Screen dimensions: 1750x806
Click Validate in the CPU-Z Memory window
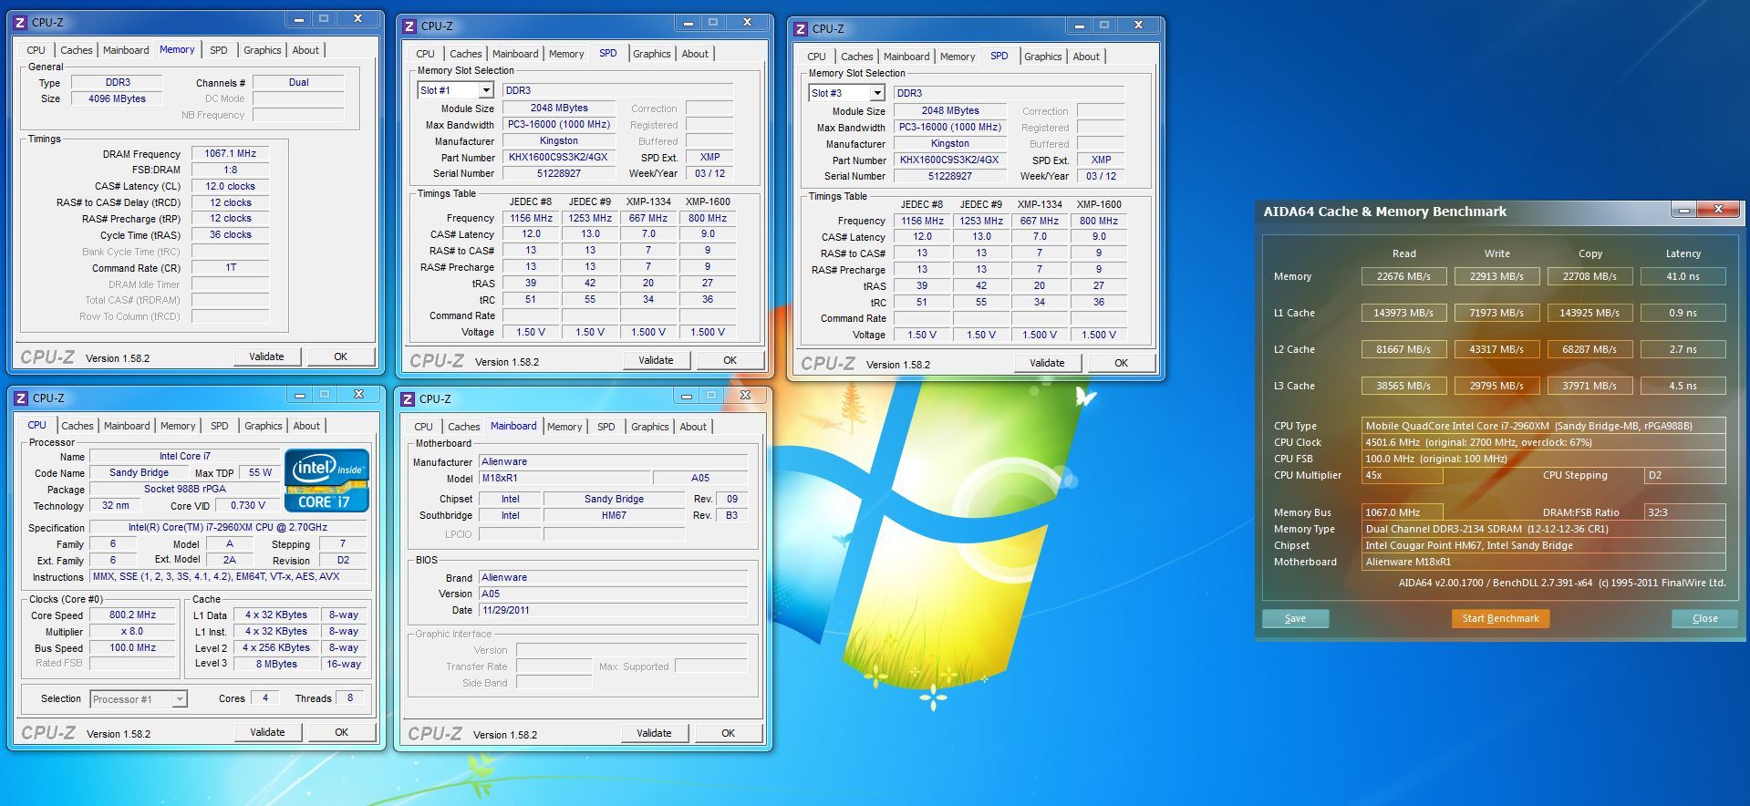pyautogui.click(x=266, y=356)
